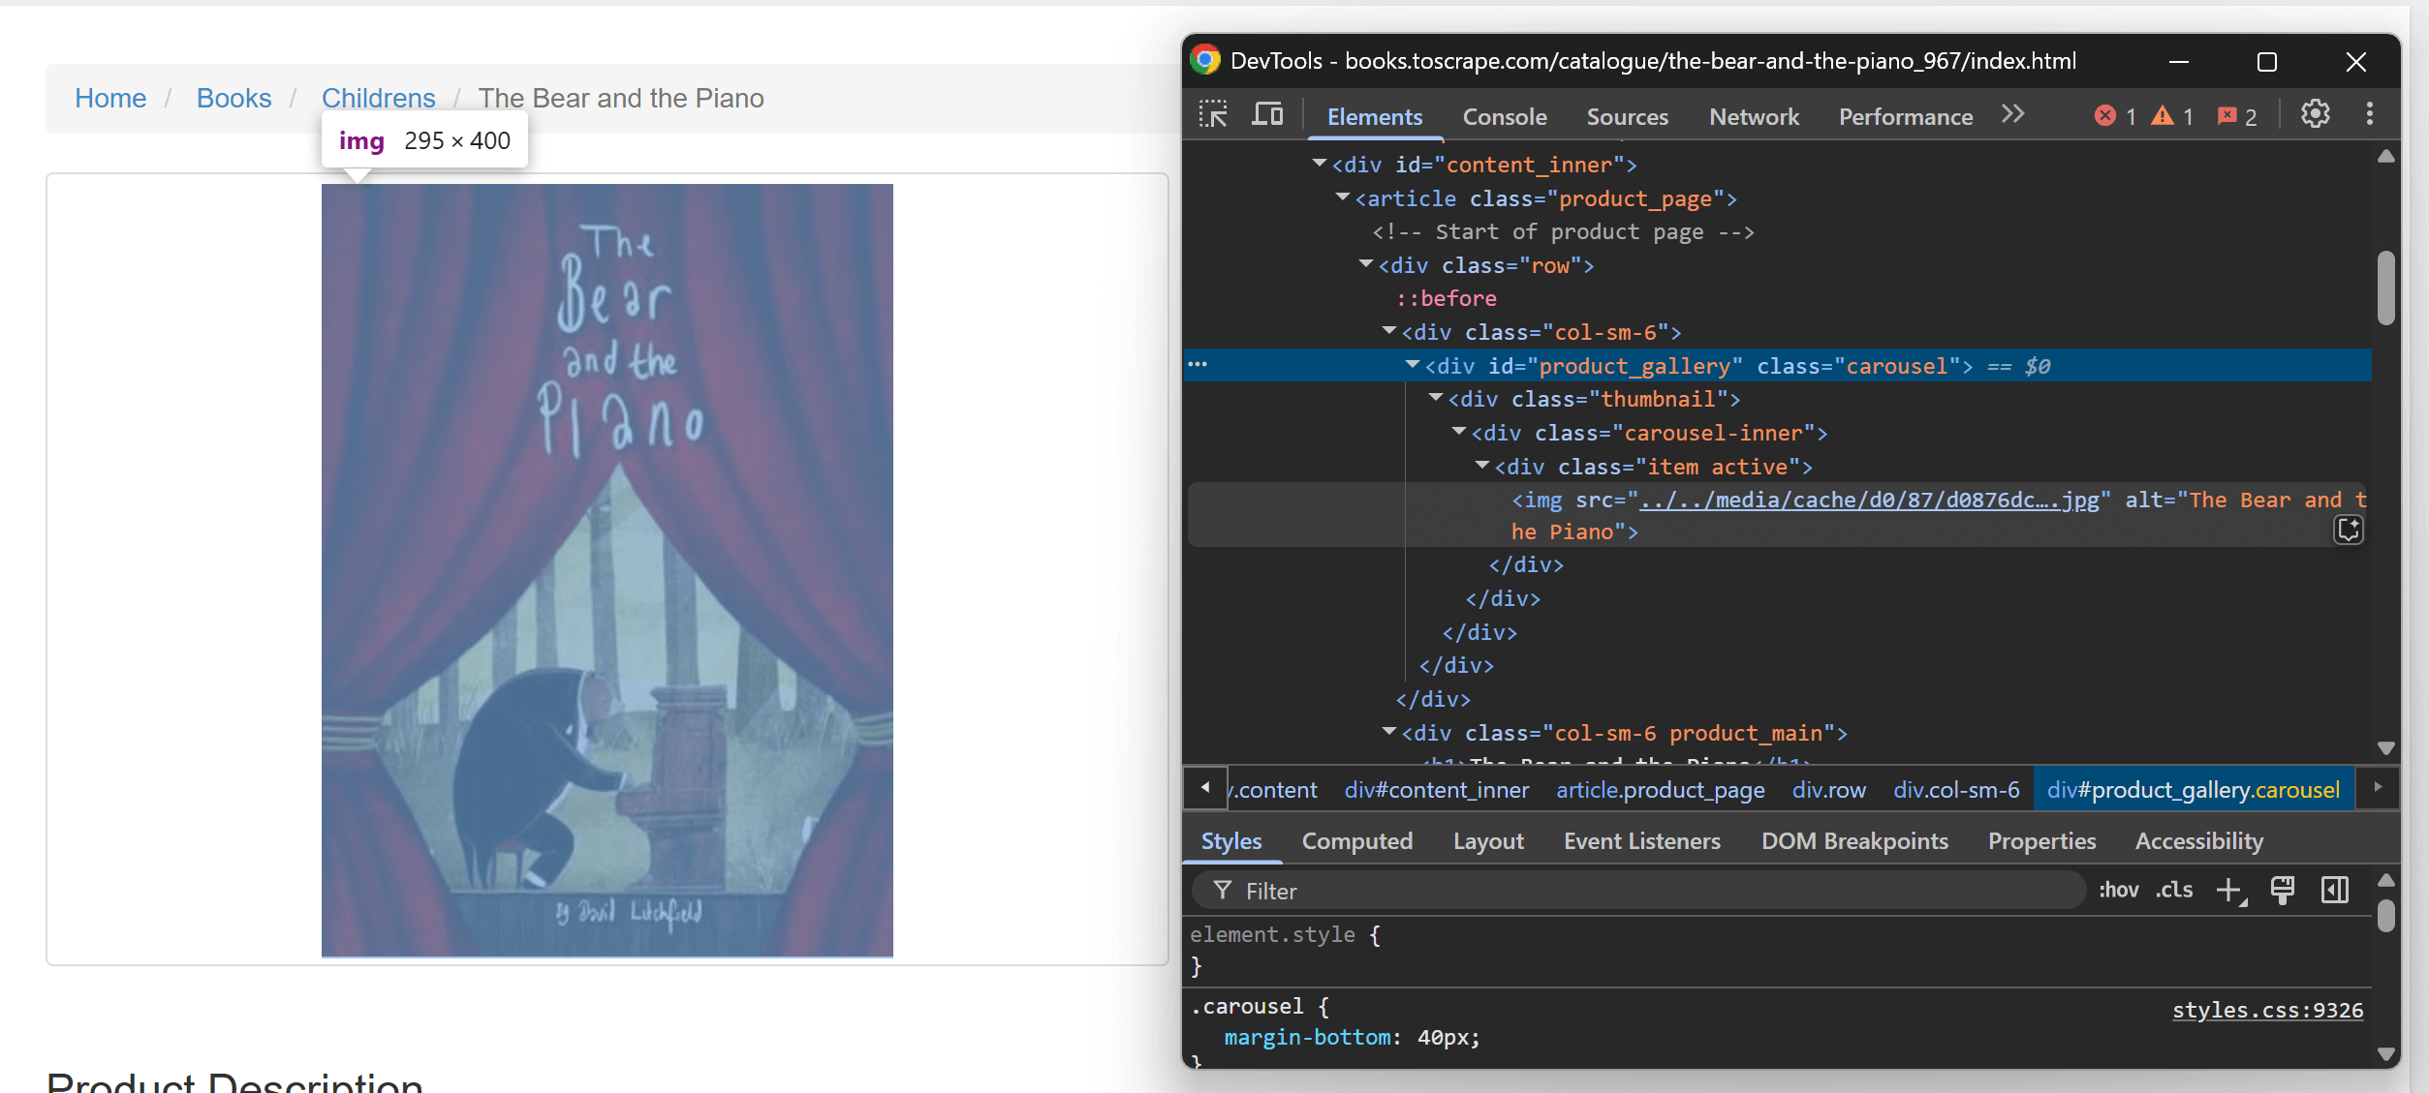Toggle .cls element classes panel
This screenshot has height=1093, width=2429.
(x=2174, y=890)
